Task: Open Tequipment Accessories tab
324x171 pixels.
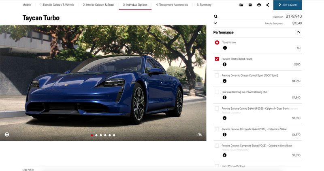Action: pyautogui.click(x=172, y=5)
